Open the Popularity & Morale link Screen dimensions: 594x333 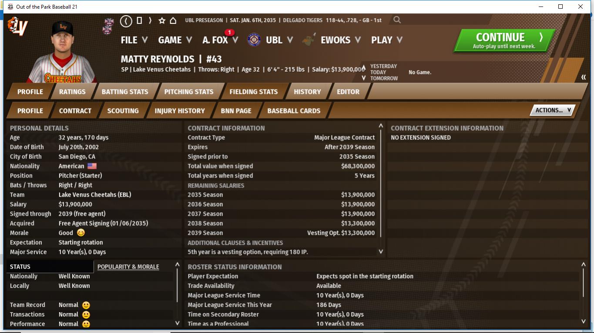128,267
